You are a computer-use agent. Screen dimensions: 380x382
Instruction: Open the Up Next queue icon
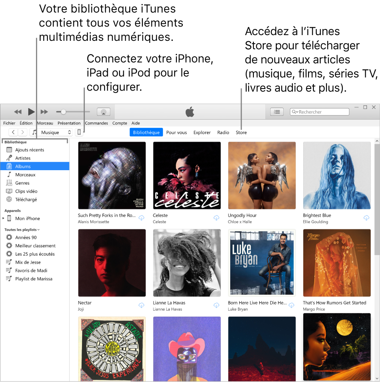277,111
